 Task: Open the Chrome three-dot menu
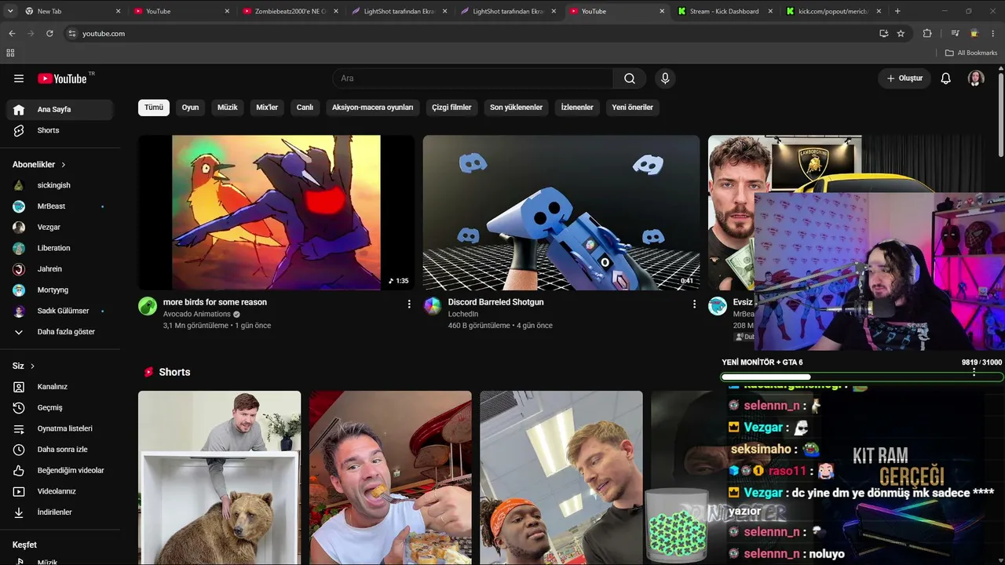tap(994, 34)
